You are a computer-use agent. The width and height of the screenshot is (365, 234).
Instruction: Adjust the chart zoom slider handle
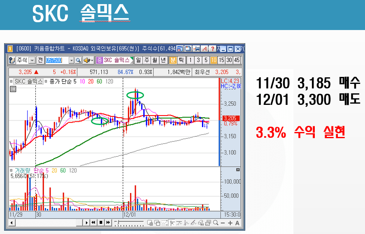click(118, 222)
